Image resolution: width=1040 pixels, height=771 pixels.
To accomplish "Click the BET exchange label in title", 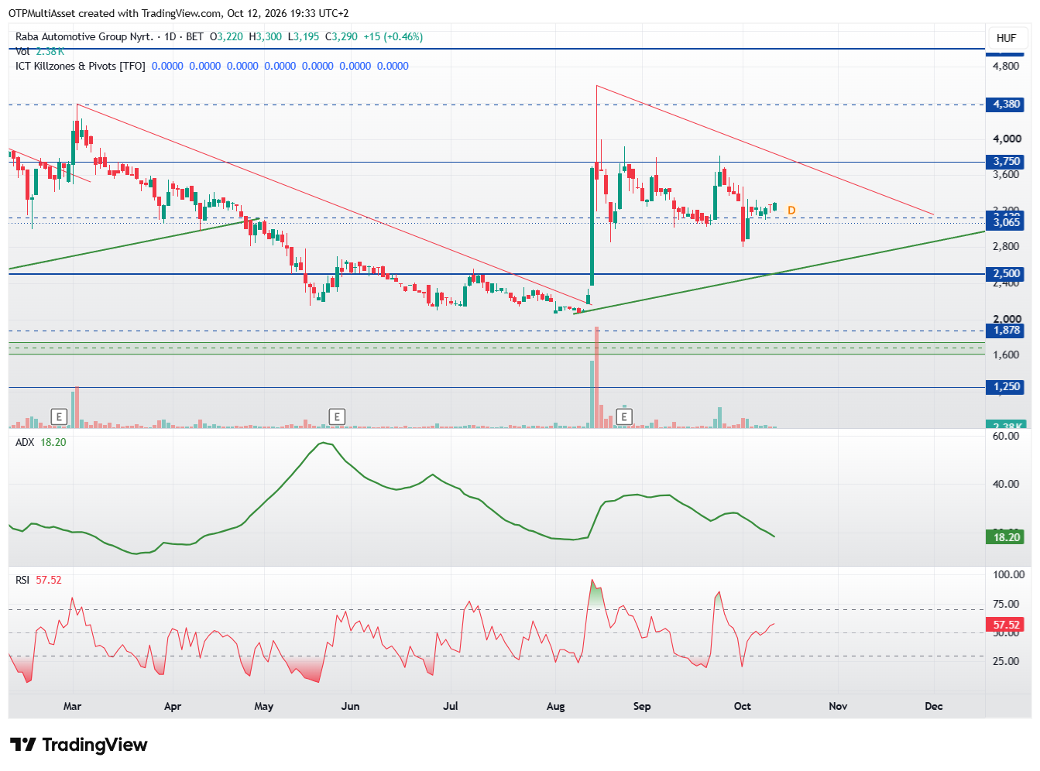I will 194,36.
